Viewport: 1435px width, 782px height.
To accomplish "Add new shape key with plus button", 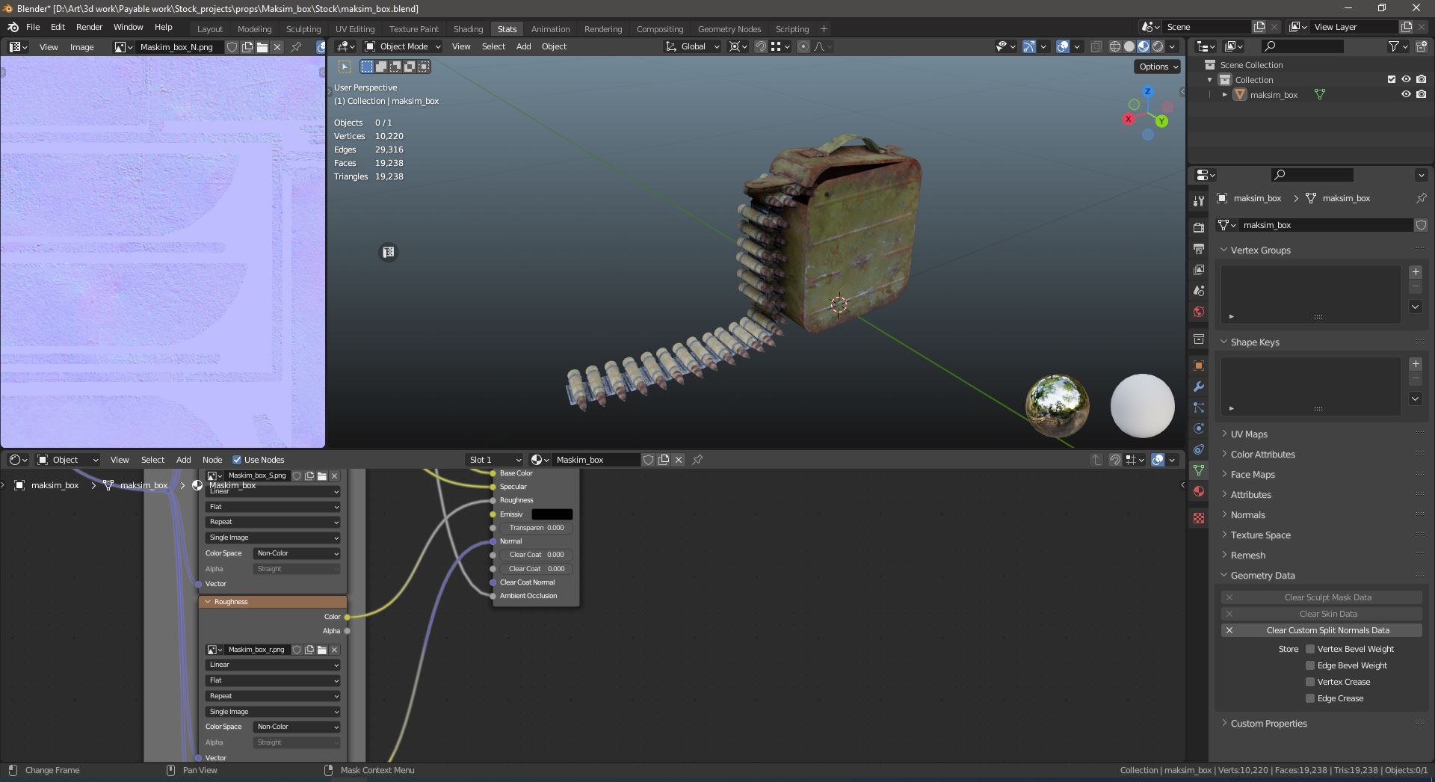I will pos(1416,364).
